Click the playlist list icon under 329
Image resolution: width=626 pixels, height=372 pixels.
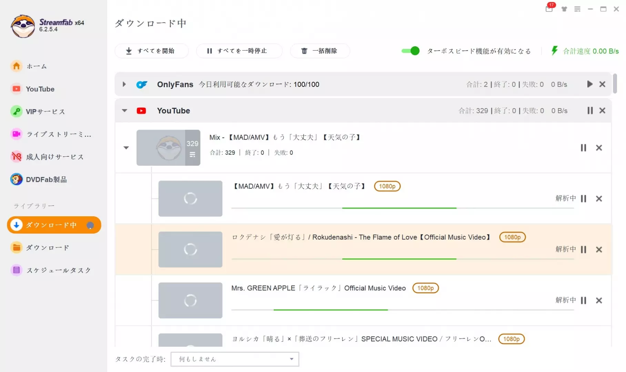point(192,155)
